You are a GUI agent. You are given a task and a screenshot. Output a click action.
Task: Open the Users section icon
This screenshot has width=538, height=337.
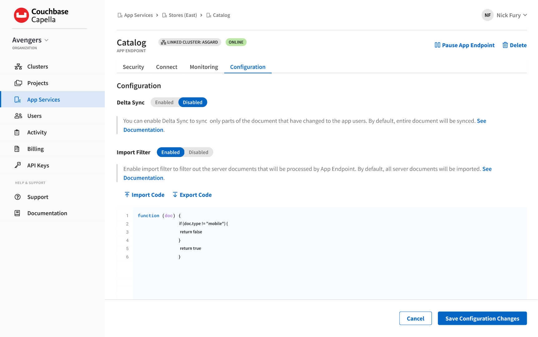18,116
